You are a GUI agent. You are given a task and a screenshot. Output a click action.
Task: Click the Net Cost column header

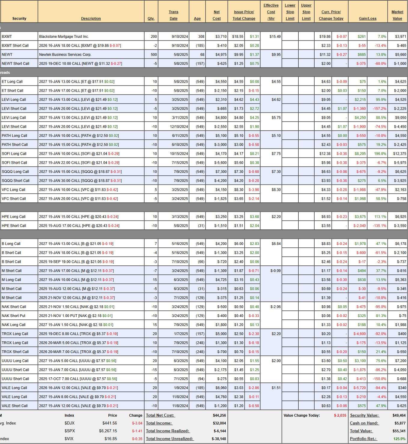pos(216,15)
